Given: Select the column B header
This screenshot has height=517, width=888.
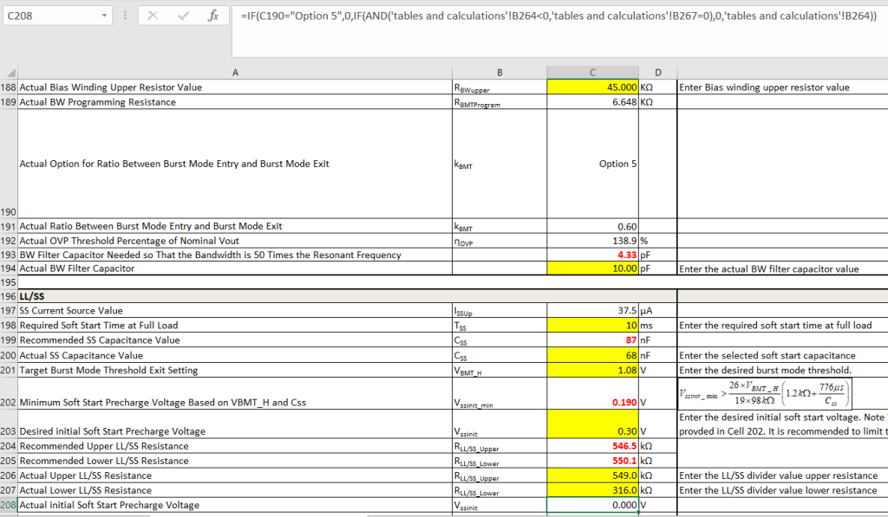Looking at the screenshot, I should 499,73.
